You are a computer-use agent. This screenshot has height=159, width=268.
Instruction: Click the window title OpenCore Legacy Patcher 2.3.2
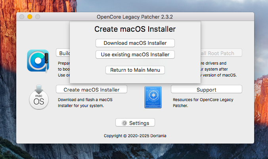135,17
